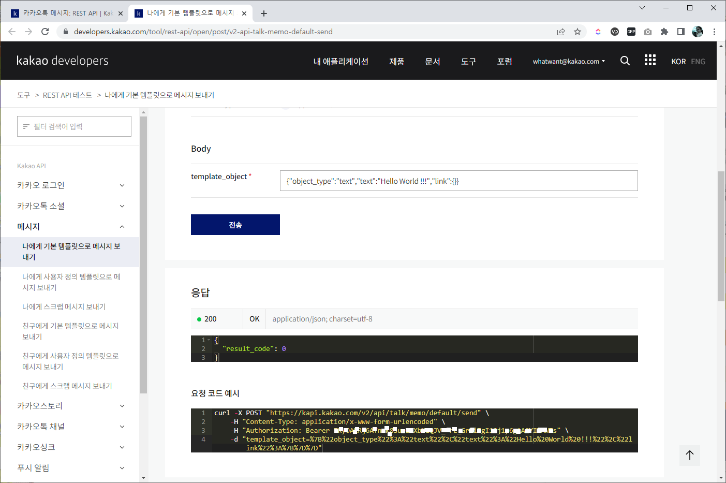Open 친구에게 사용자 정의 템플릿으로 메시지 보내기
This screenshot has width=726, height=483.
[71, 361]
